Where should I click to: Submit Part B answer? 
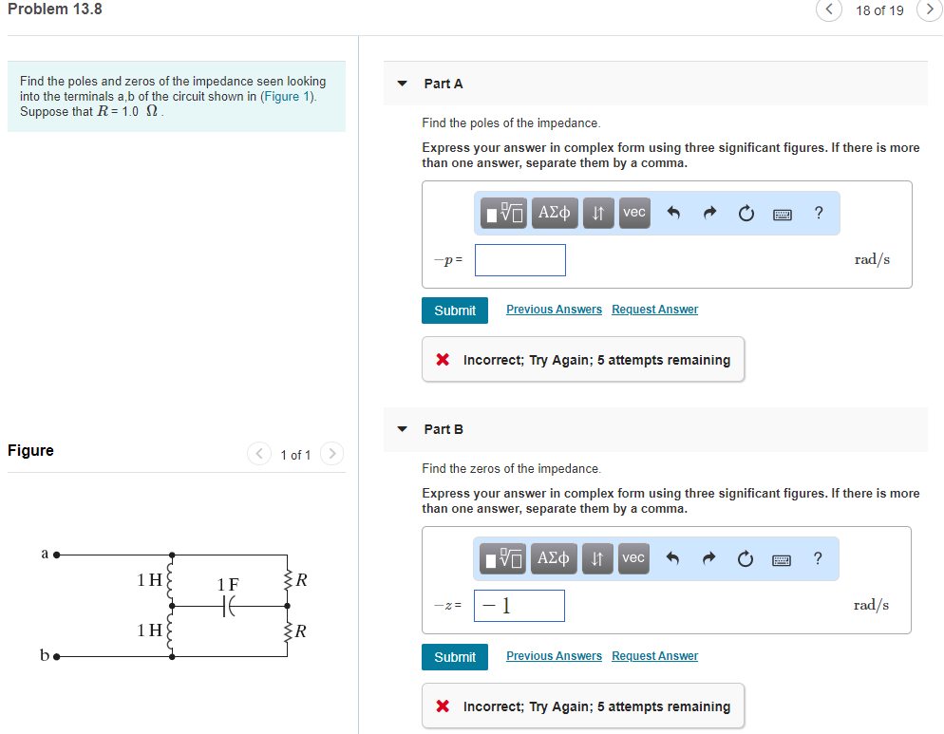click(x=455, y=657)
